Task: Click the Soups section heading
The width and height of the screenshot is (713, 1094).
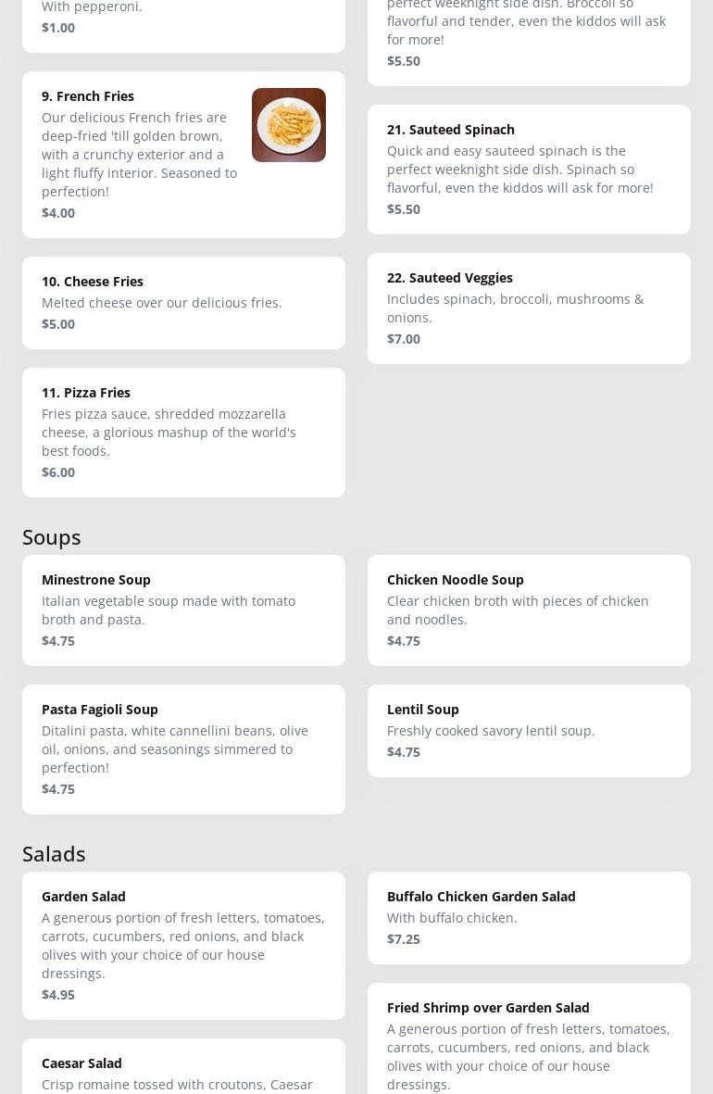Action: coord(52,537)
